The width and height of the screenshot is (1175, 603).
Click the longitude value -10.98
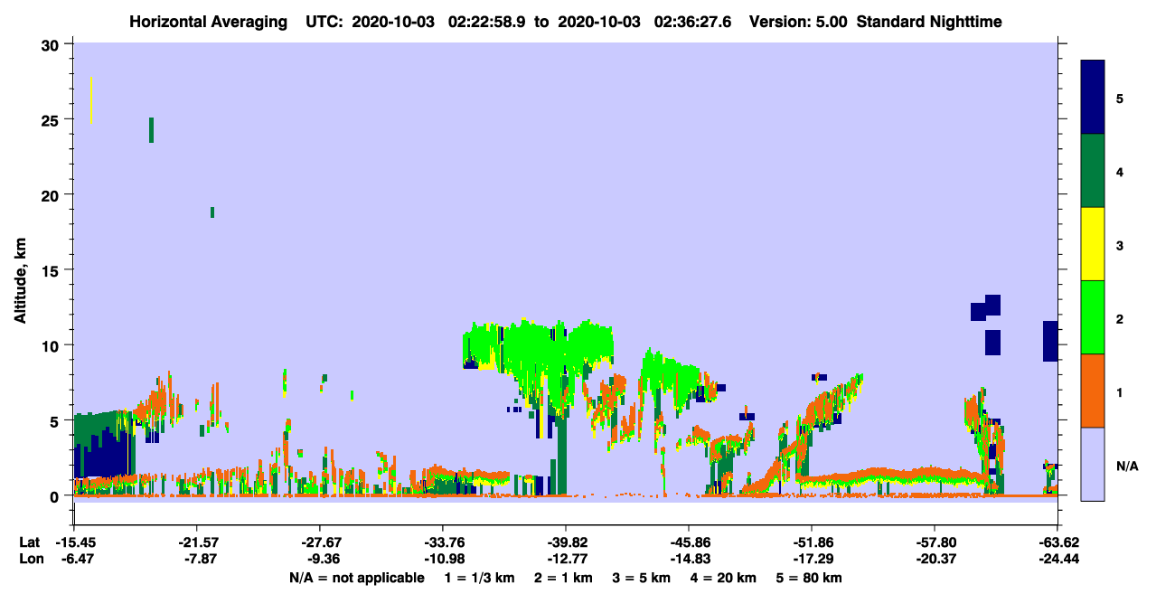point(443,559)
